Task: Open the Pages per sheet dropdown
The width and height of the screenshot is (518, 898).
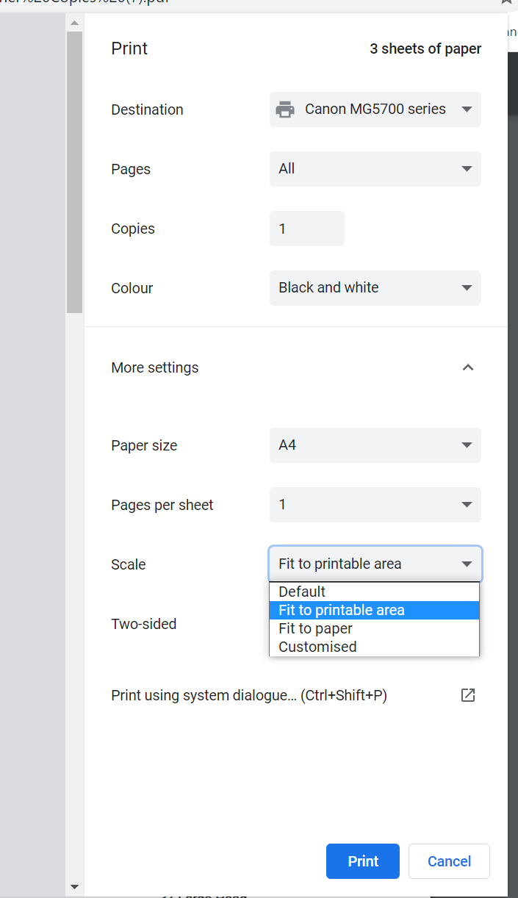Action: point(375,505)
